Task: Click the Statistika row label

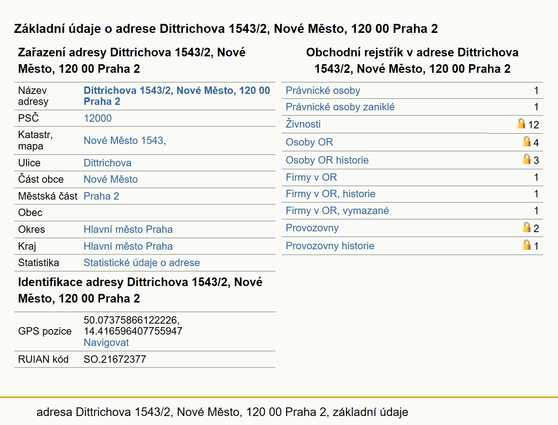Action: pos(38,263)
